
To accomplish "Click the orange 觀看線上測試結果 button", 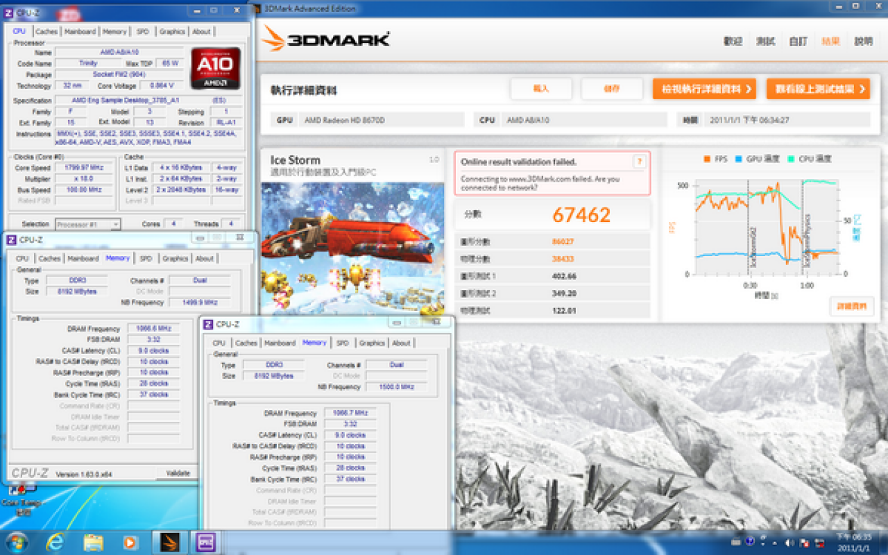I will pos(818,89).
